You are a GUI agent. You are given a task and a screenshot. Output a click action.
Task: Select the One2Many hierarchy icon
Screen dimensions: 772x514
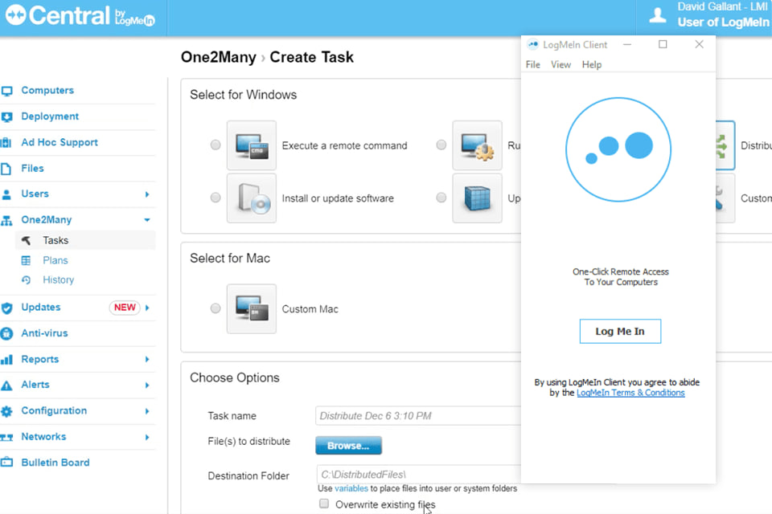tap(6, 220)
